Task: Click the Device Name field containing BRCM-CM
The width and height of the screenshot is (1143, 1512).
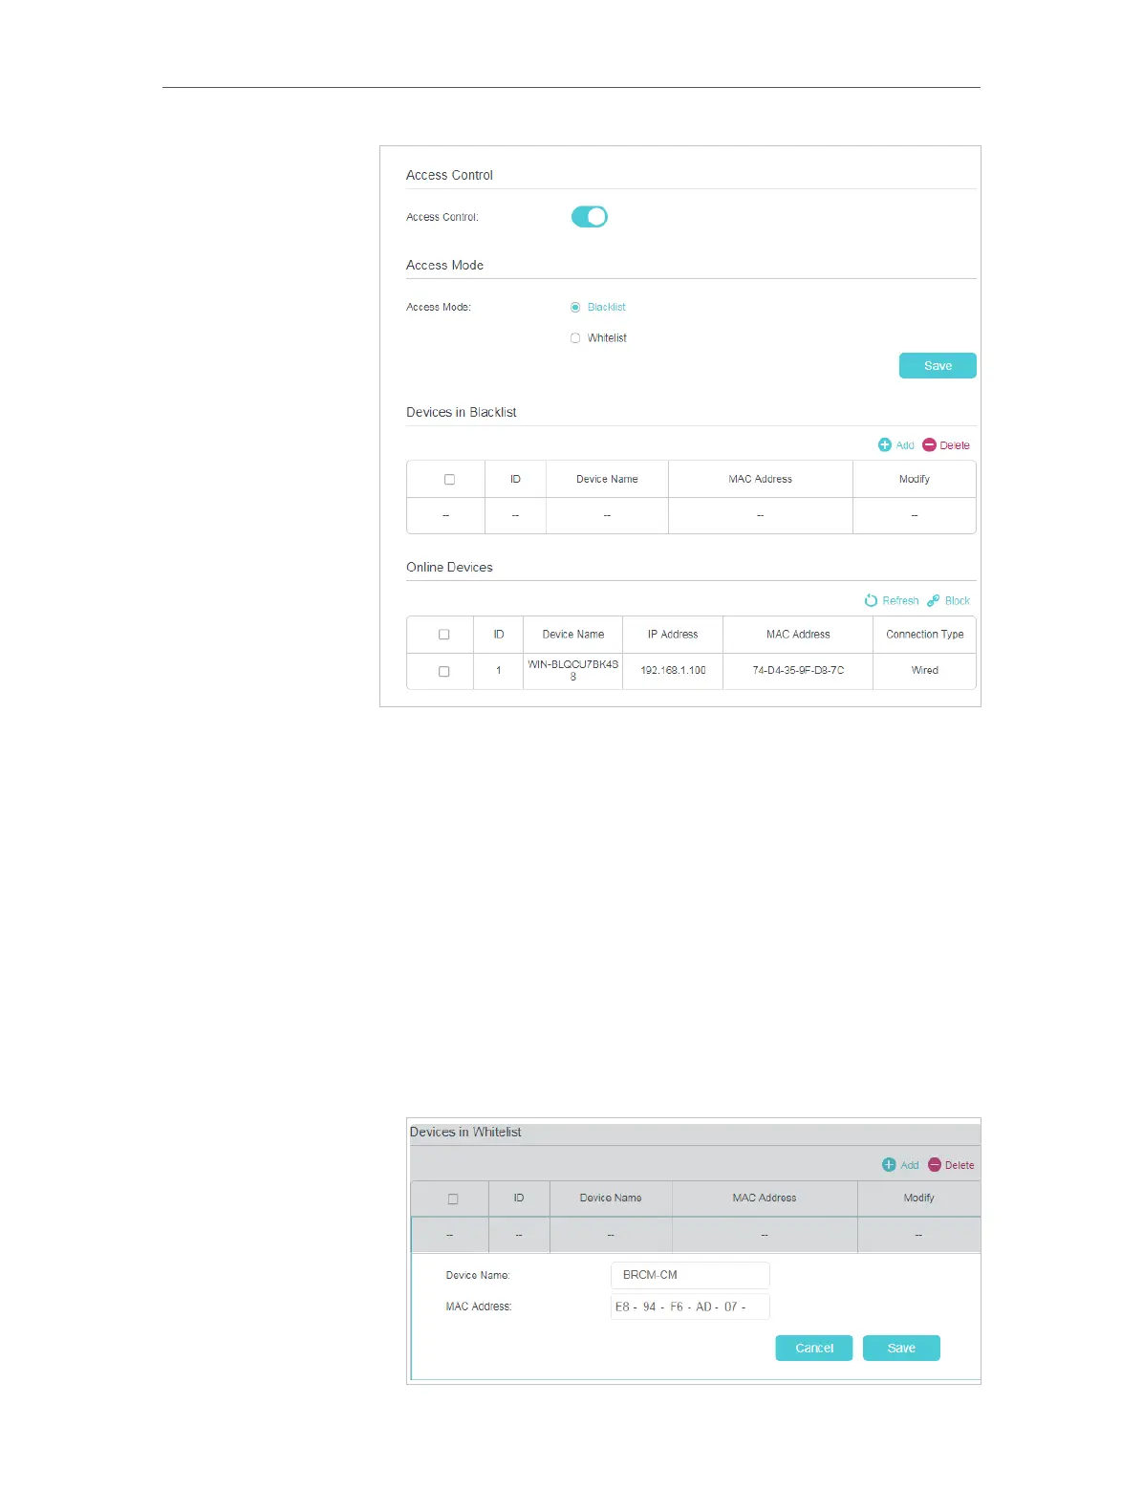Action: (690, 1275)
